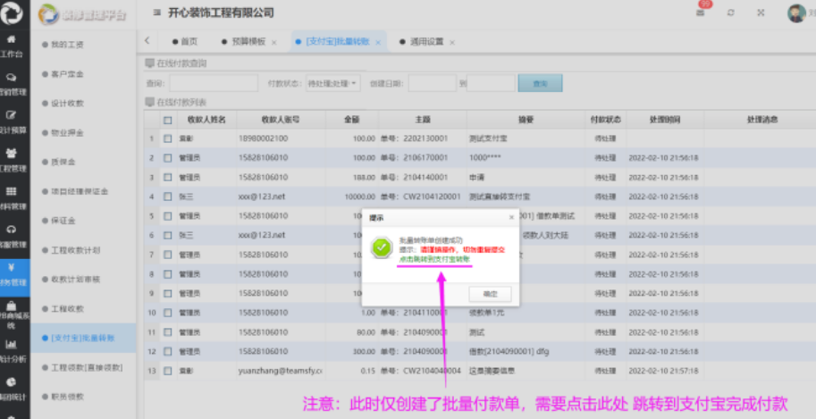This screenshot has height=419, width=816.
Task: Tick the checkbox for row 1
Action: 167,138
